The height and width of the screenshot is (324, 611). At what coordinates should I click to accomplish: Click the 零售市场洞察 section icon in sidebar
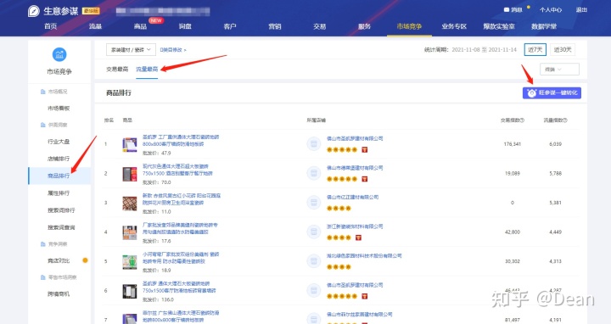tap(43, 277)
